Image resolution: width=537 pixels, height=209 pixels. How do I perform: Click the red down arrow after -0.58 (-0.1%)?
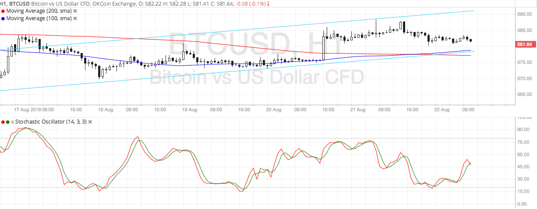pyautogui.click(x=268, y=4)
